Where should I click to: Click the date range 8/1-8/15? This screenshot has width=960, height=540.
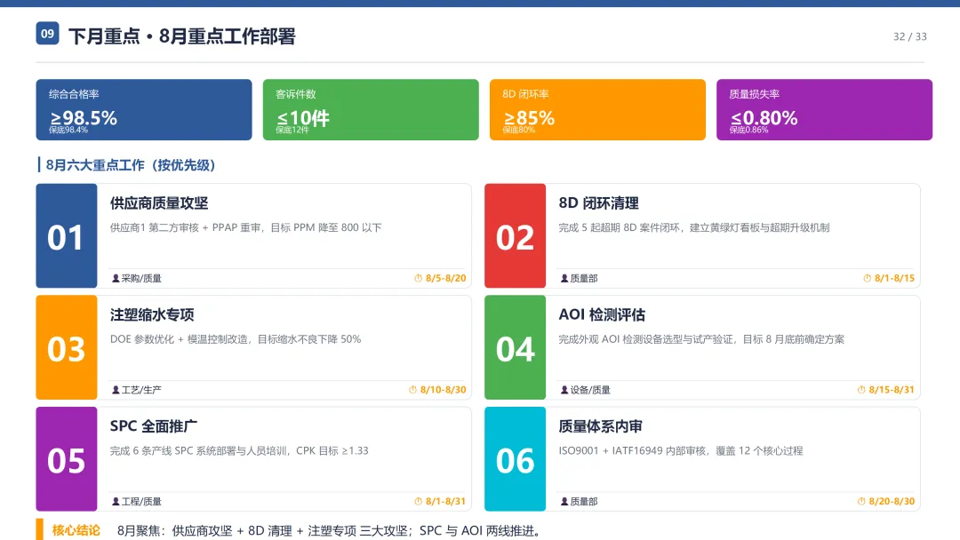click(894, 278)
